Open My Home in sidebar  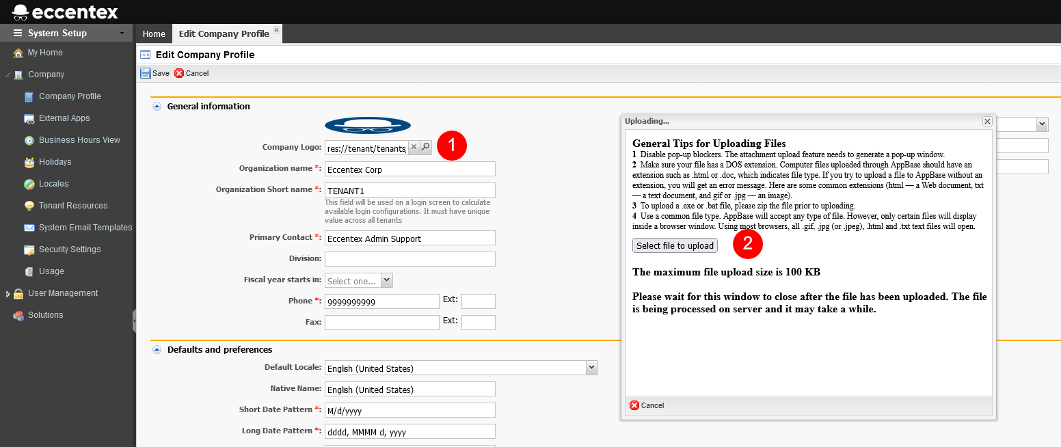[x=45, y=53]
